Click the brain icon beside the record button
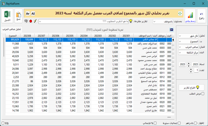The height and width of the screenshot is (126, 208). (26, 21)
